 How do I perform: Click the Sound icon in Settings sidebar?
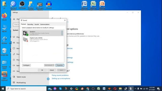tap(14, 43)
